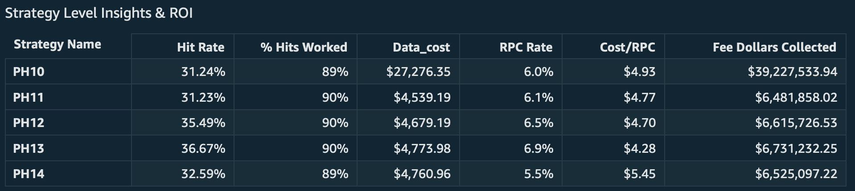Click PH12 RPC rate 6.5% cell

point(538,123)
